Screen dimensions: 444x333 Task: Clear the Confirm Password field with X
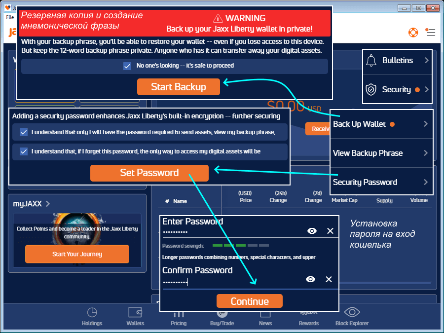pos(329,279)
